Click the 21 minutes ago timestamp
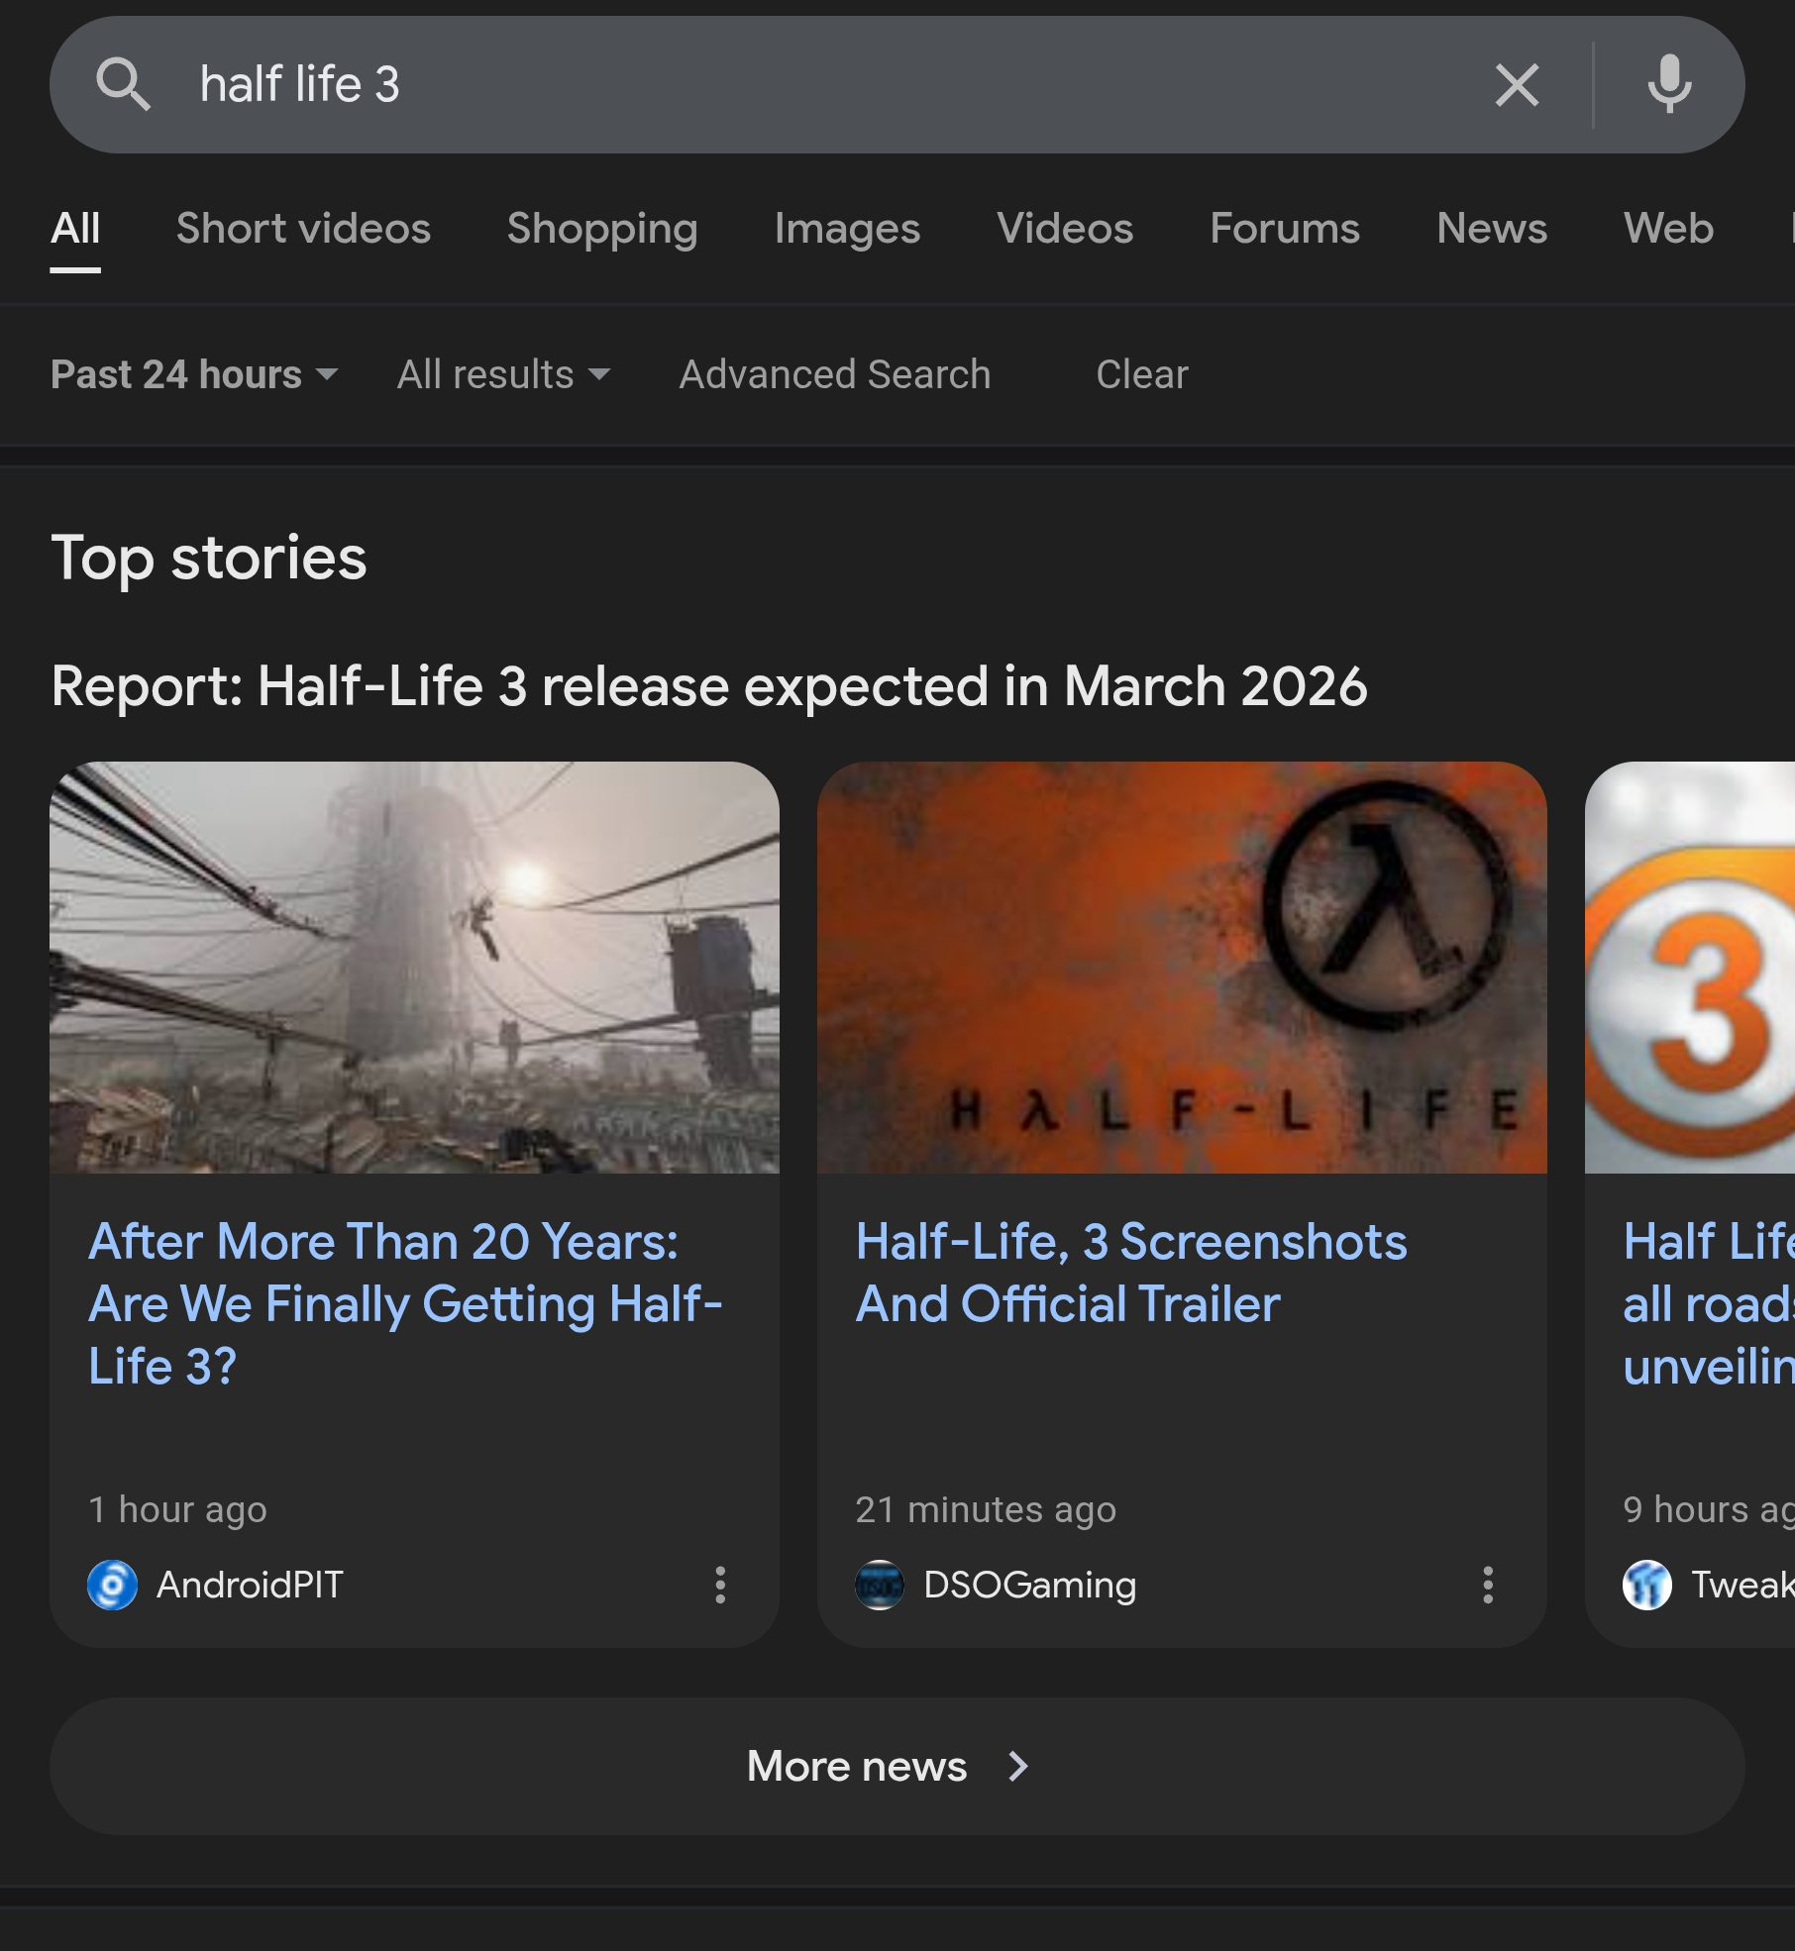 click(x=986, y=1509)
